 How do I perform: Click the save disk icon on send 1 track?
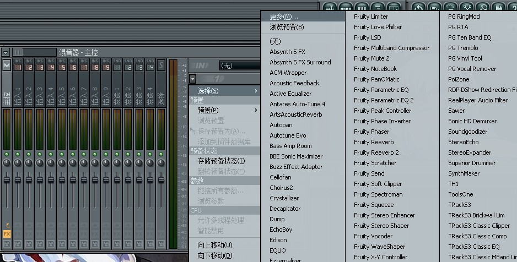pos(117,244)
